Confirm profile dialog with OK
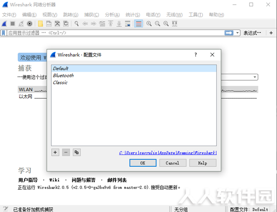The width and height of the screenshot is (277, 212). 143,163
